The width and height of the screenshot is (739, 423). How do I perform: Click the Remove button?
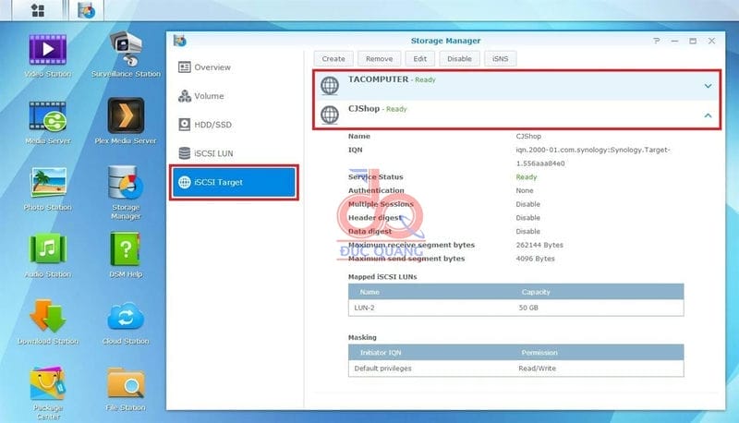tap(380, 59)
